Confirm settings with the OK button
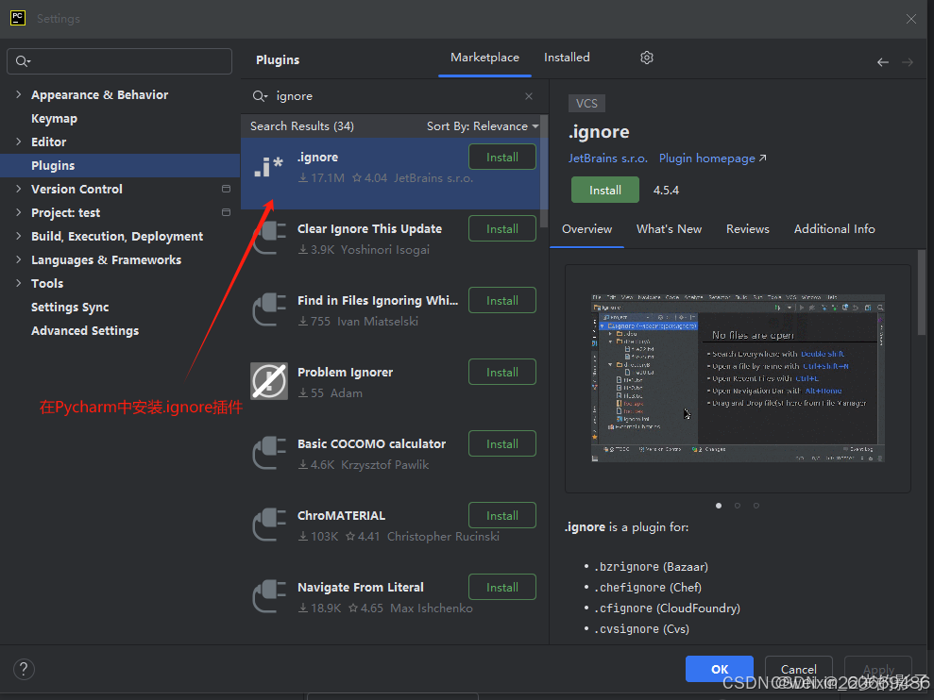934x700 pixels. [719, 669]
